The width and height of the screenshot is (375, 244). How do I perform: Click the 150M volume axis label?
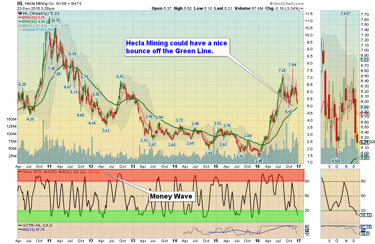12,119
